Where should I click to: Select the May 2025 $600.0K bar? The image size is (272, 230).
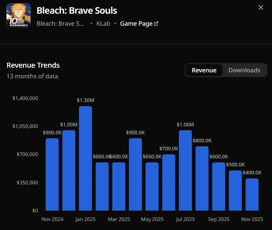point(152,186)
